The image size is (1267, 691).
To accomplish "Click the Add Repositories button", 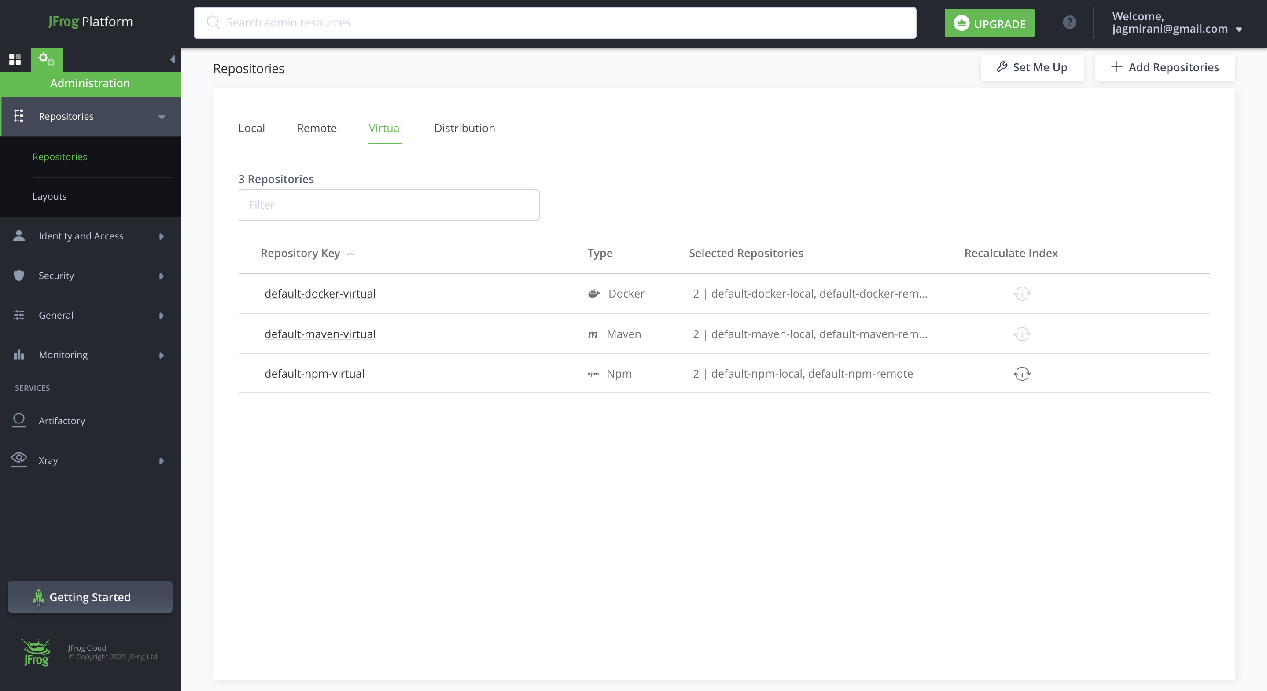I will click(x=1165, y=67).
